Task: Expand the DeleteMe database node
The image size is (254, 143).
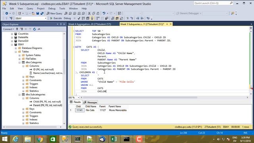Action: click(12, 37)
